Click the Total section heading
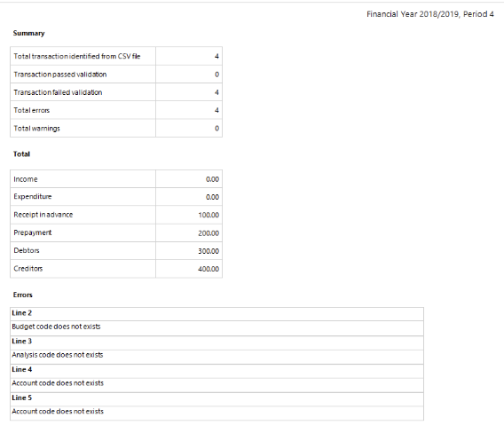This screenshot has height=441, width=504. click(x=21, y=154)
